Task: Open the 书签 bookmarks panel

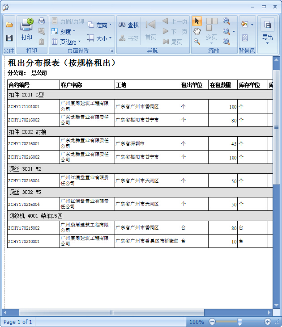Action: click(x=128, y=38)
